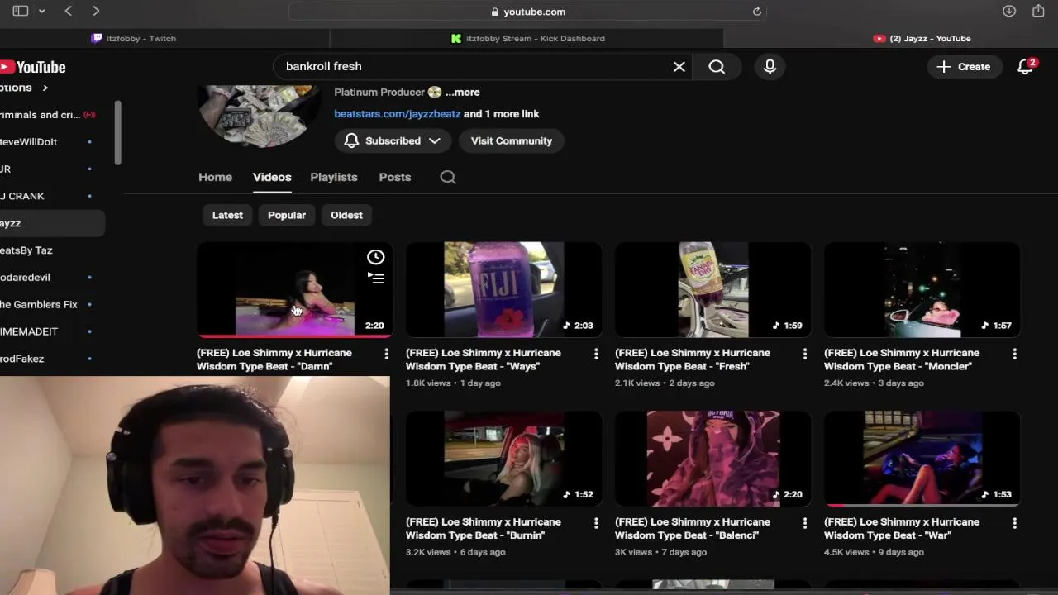Open the channel Home tab

pos(215,177)
